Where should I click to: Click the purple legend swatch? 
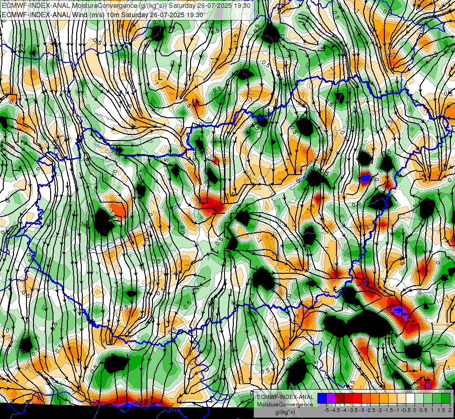331,399
